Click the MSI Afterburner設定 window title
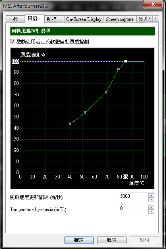The image size is (166, 249). point(26,6)
